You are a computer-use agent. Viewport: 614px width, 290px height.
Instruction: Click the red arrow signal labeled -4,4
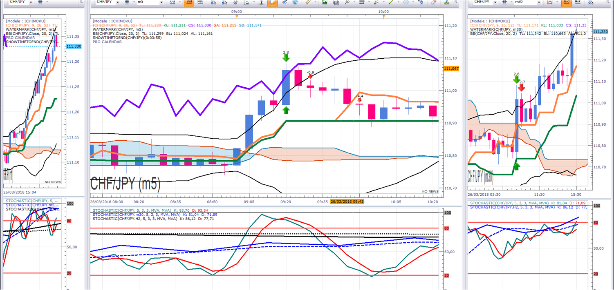[x=359, y=99]
